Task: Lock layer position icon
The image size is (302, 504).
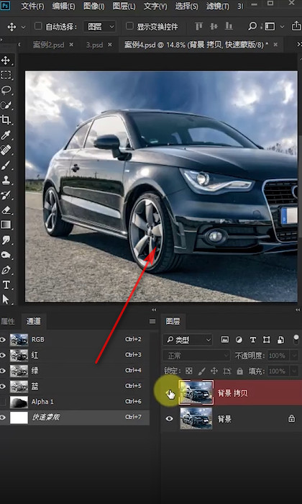Action: click(x=214, y=372)
